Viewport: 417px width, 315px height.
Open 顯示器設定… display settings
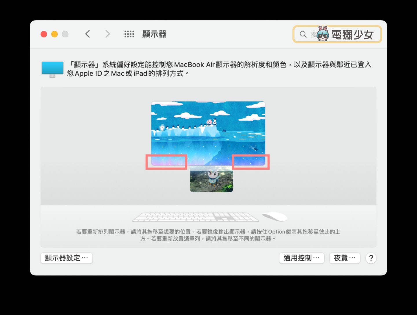(67, 258)
